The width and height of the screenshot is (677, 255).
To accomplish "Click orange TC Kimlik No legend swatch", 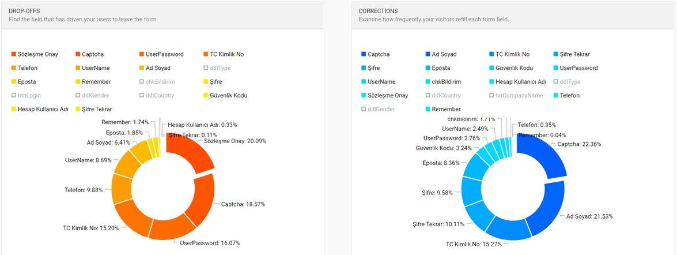I will coord(206,54).
